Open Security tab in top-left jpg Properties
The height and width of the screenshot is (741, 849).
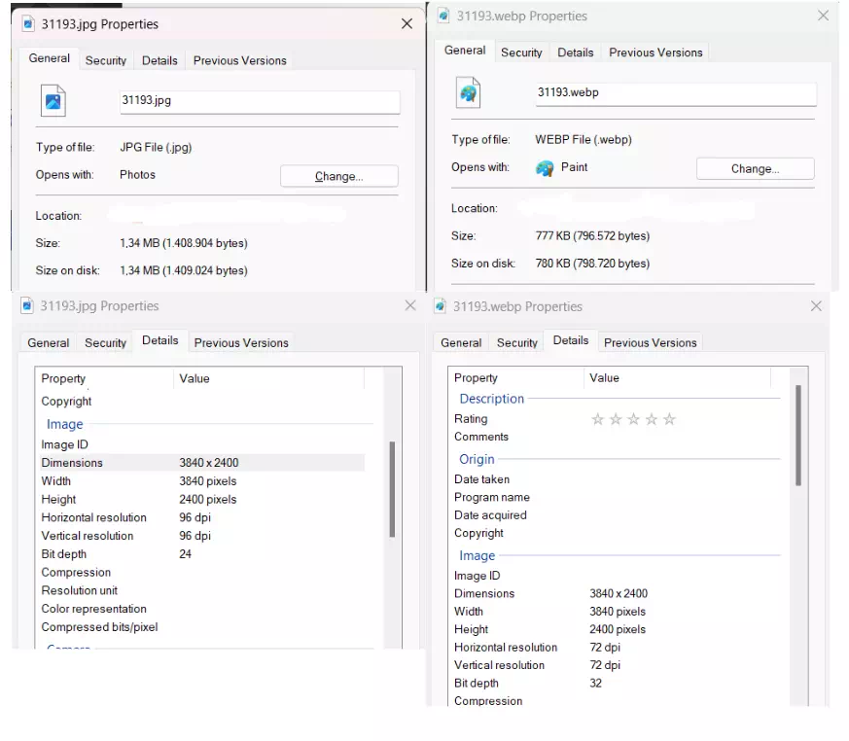105,60
